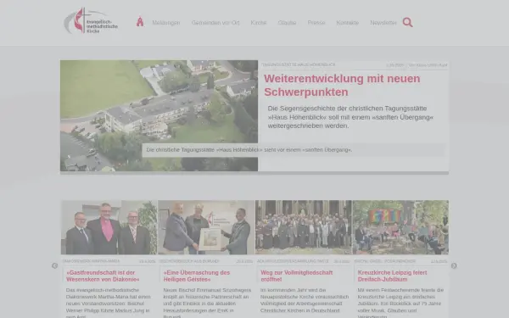Click teaser text starting 'Die Segensgeschichte der christlichen'
The height and width of the screenshot is (318, 509).
pos(350,117)
